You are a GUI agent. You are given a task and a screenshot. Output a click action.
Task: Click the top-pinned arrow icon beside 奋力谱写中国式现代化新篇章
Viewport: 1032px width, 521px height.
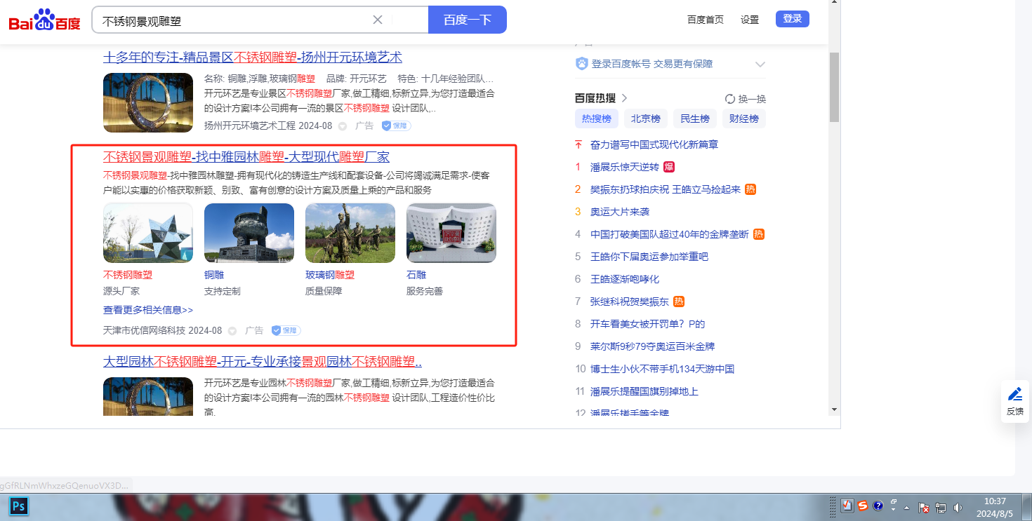(x=578, y=144)
